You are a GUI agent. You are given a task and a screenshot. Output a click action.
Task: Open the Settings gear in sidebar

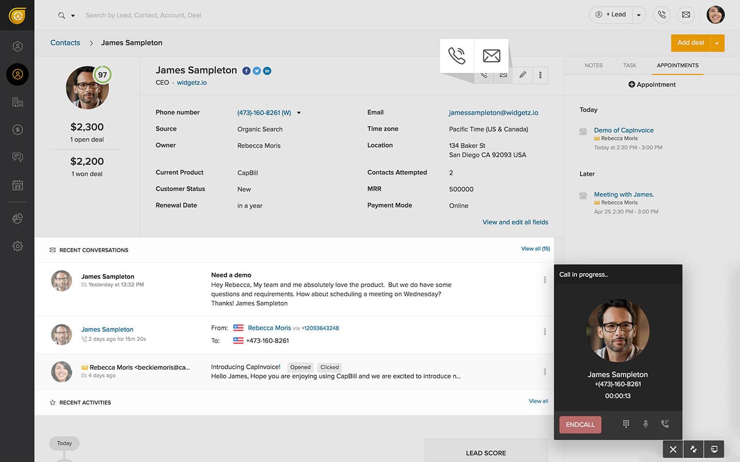(x=17, y=246)
